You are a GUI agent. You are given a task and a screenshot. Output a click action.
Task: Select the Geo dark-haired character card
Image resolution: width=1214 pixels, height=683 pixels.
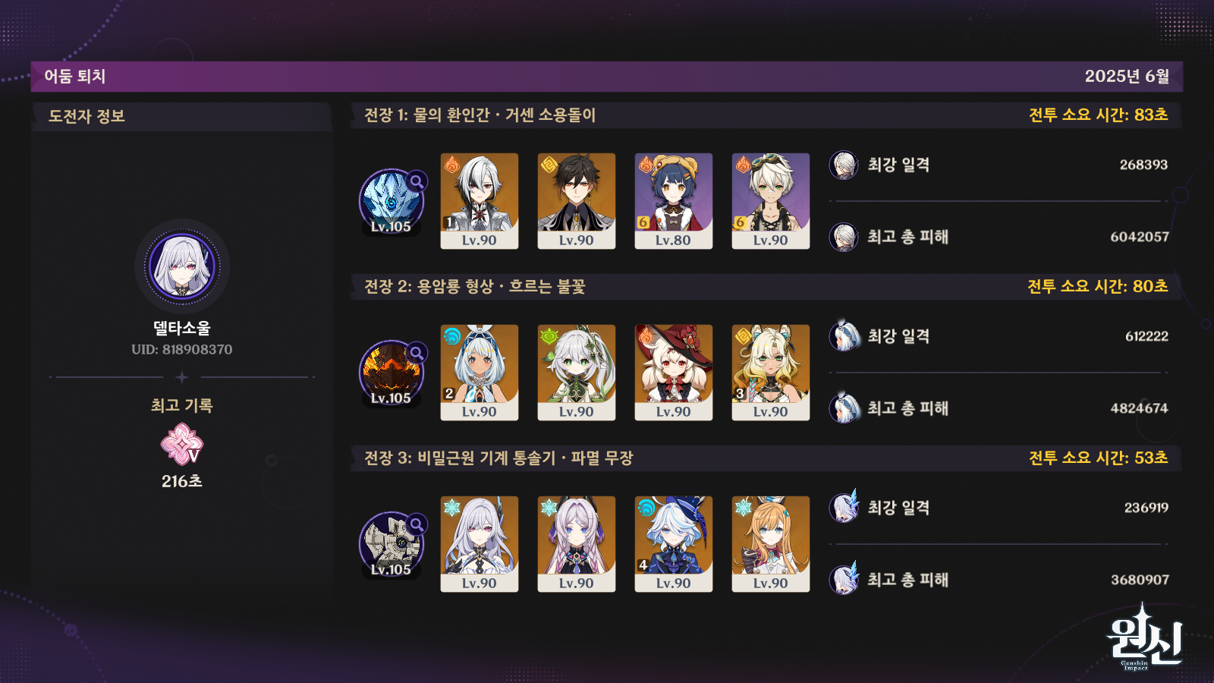click(577, 201)
